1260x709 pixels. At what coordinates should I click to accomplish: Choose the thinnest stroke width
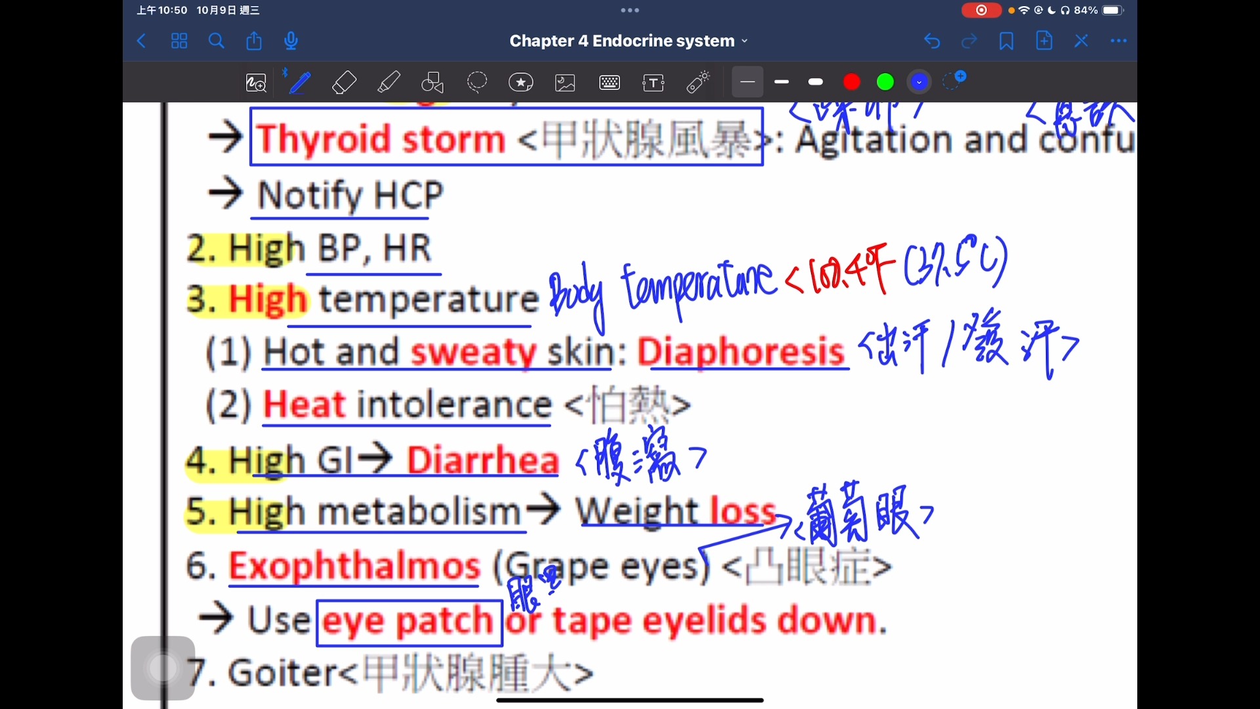tap(747, 82)
